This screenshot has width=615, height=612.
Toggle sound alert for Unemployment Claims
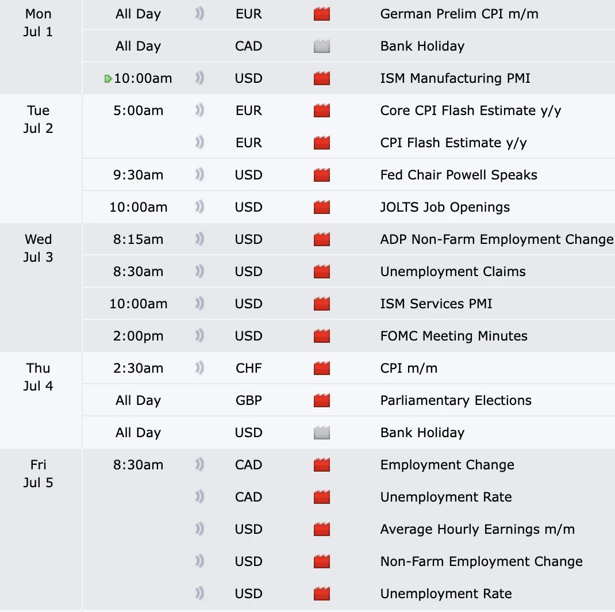click(199, 271)
